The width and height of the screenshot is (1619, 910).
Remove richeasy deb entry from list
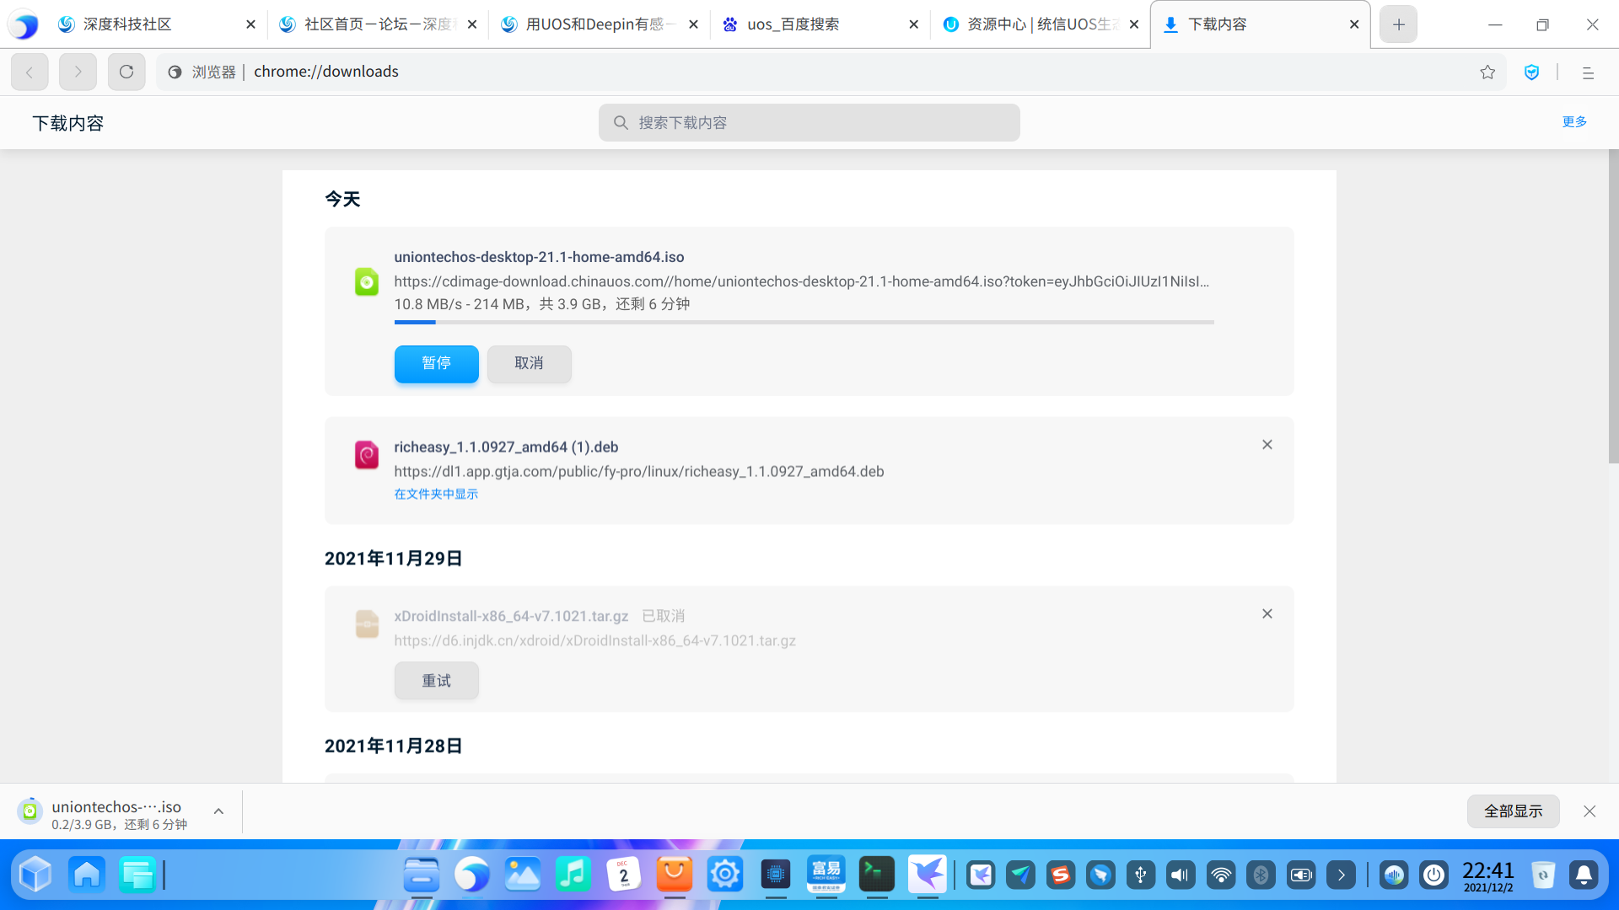[1267, 445]
